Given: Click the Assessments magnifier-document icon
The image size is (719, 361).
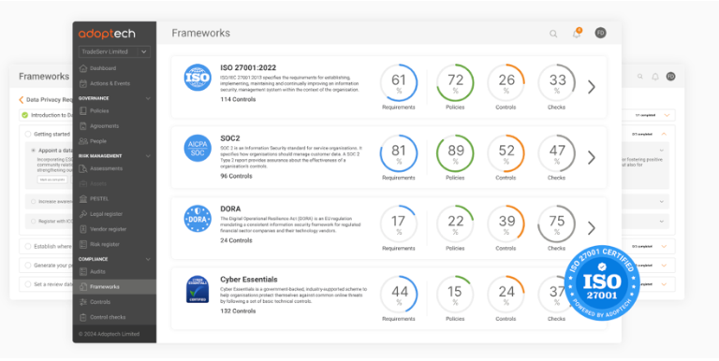Looking at the screenshot, I should 83,168.
